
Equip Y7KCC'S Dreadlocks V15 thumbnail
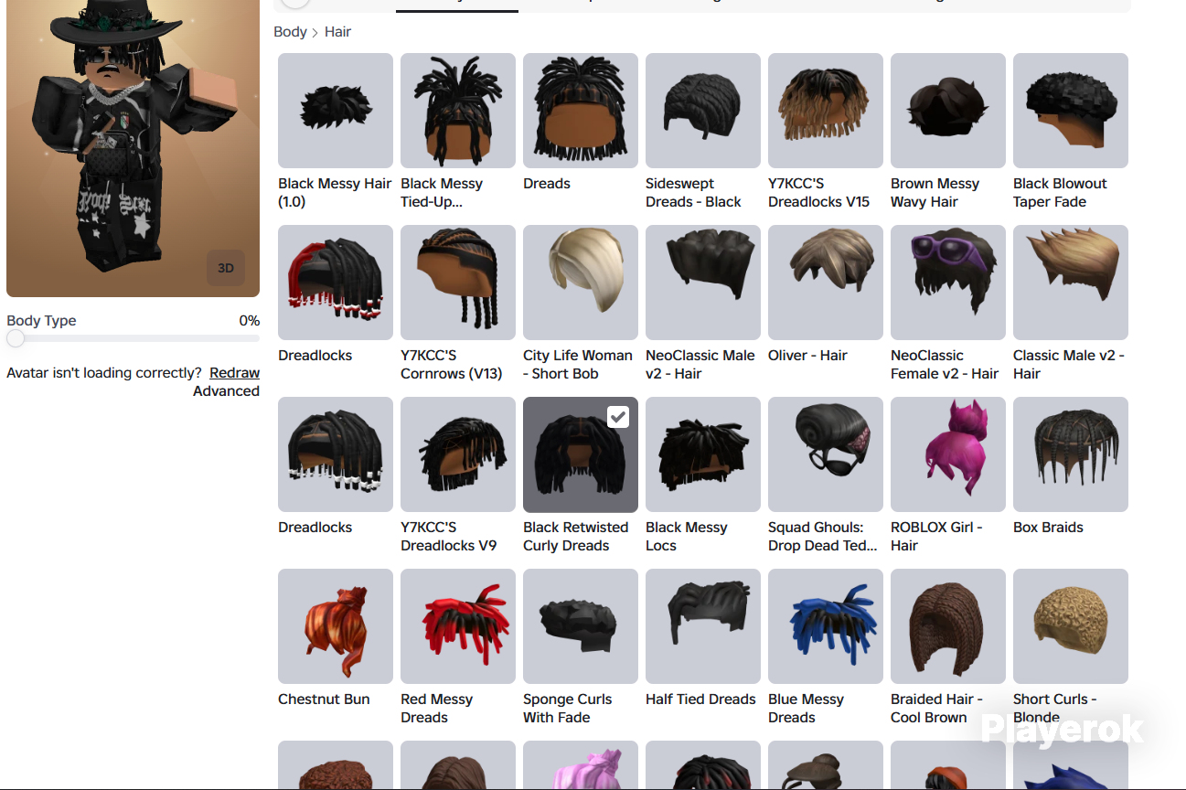point(826,111)
